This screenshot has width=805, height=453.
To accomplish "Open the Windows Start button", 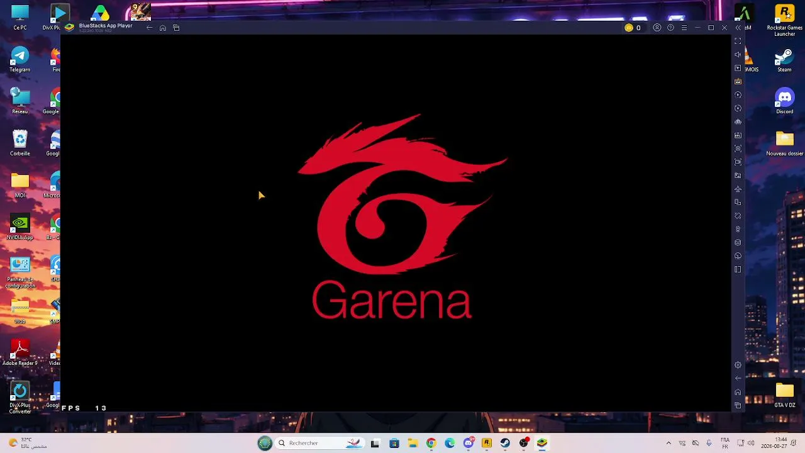I will pyautogui.click(x=265, y=443).
